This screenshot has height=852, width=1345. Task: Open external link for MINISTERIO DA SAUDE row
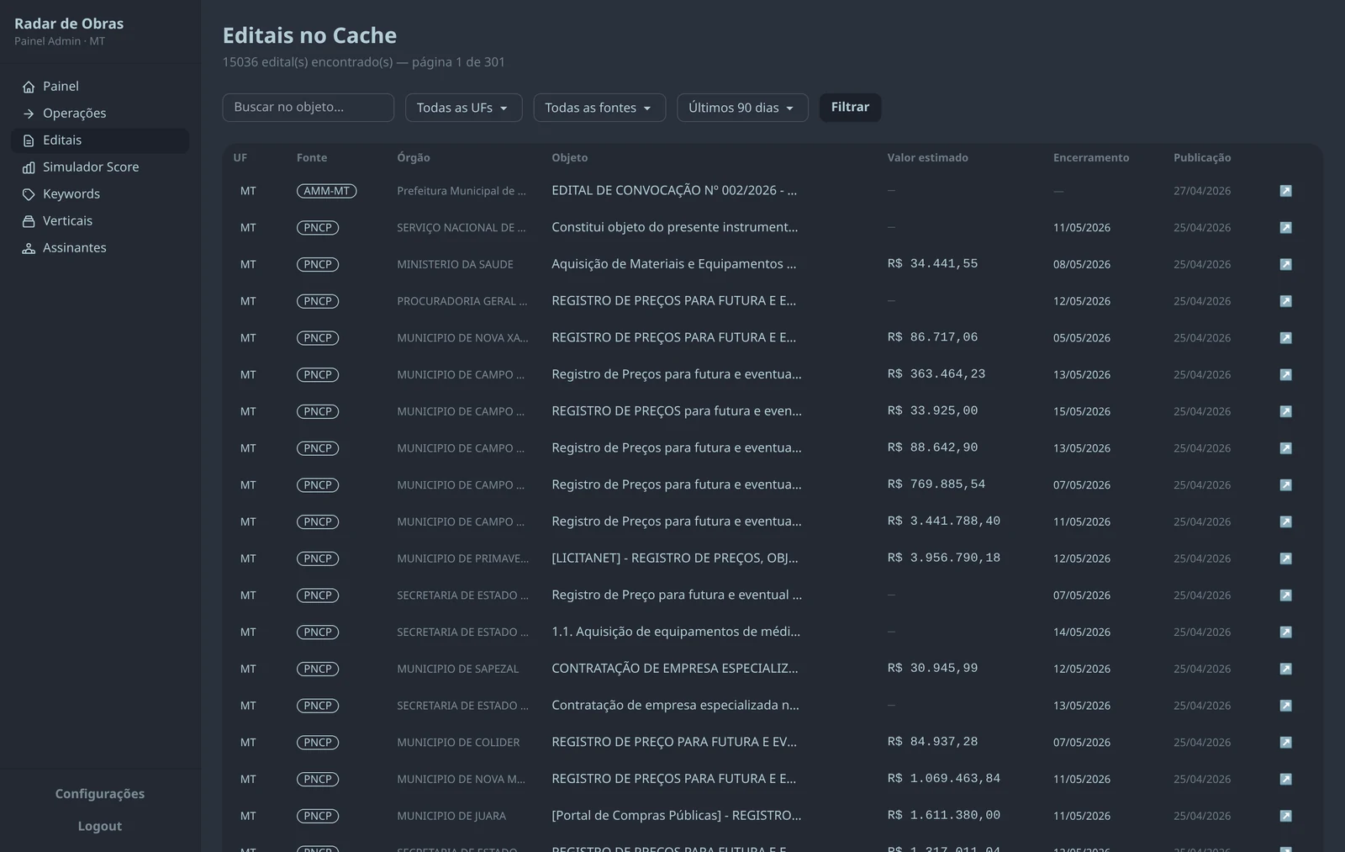1285,264
